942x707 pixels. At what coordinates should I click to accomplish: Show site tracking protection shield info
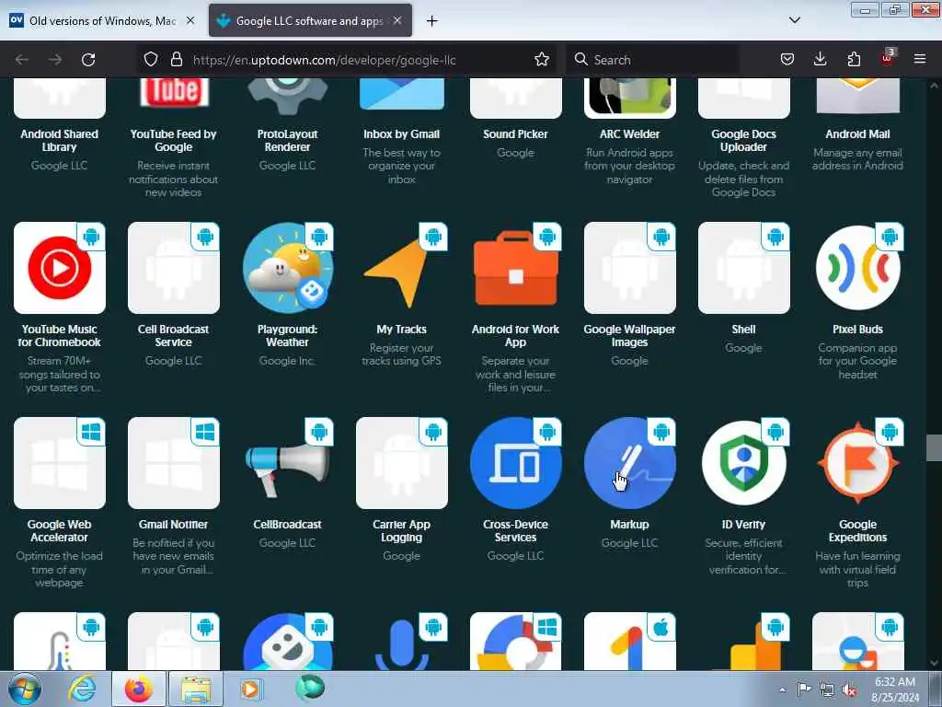click(x=151, y=60)
